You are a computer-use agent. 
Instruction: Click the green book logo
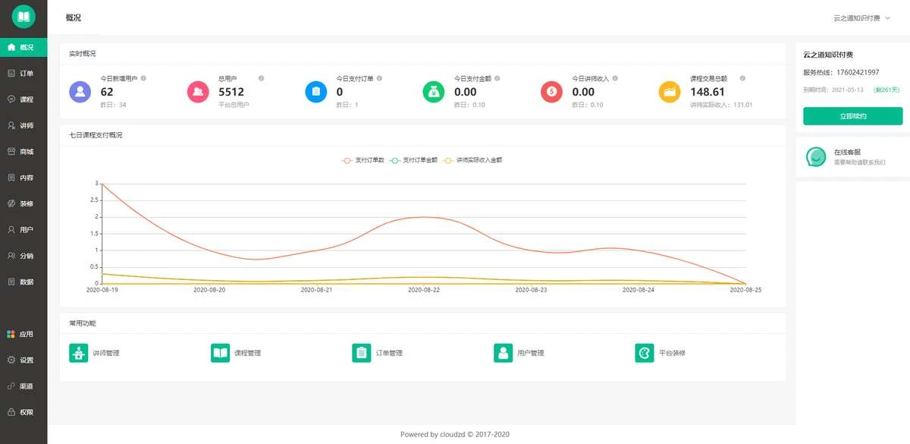[24, 16]
